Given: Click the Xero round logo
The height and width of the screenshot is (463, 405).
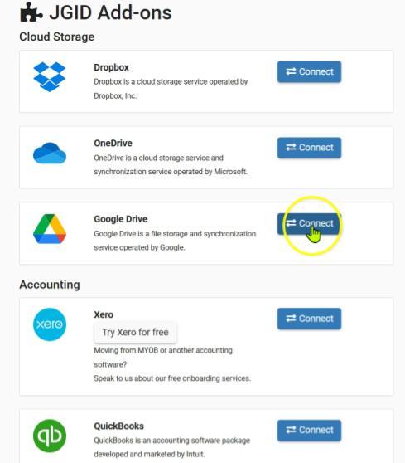Looking at the screenshot, I should tap(50, 324).
